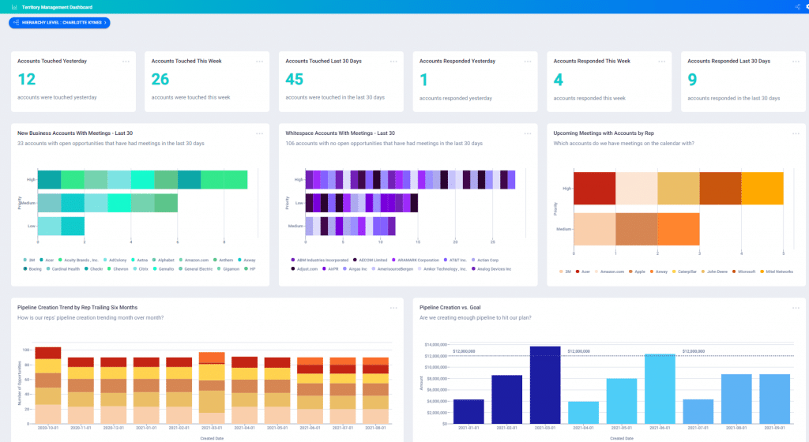This screenshot has height=442, width=809.
Task: Click the 12 value on Accounts Touched Yesterday
Action: tap(26, 80)
